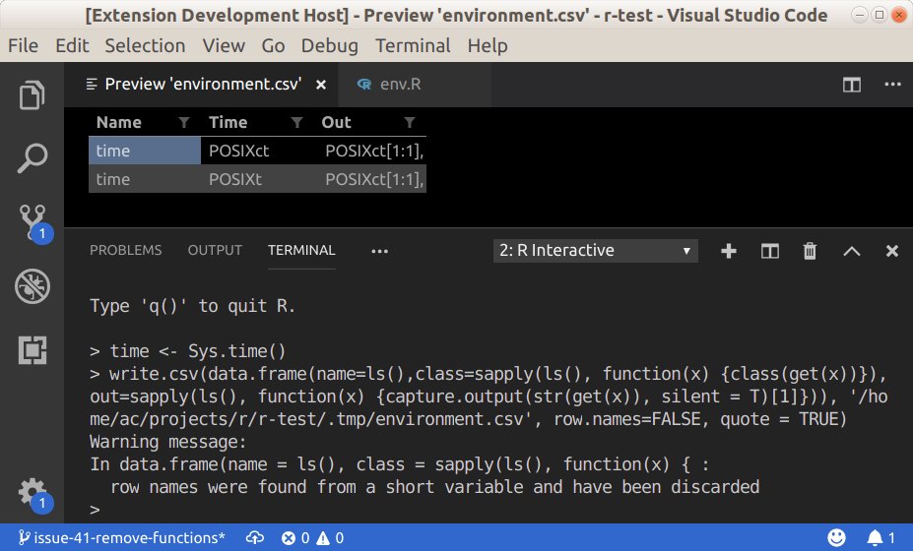Close the Preview 'environment.csv' tab
Viewport: 913px width, 551px height.
point(321,85)
